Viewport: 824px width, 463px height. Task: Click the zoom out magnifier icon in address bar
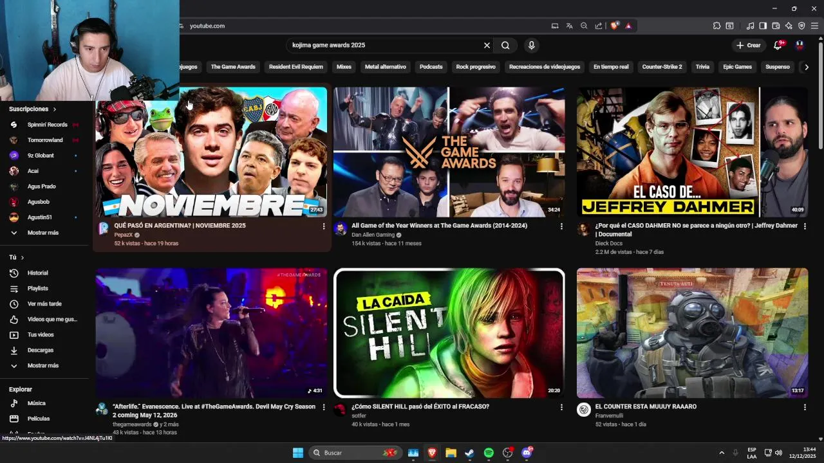584,26
